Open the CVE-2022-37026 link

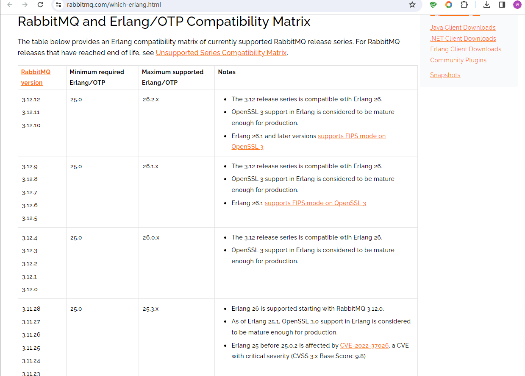(x=364, y=345)
